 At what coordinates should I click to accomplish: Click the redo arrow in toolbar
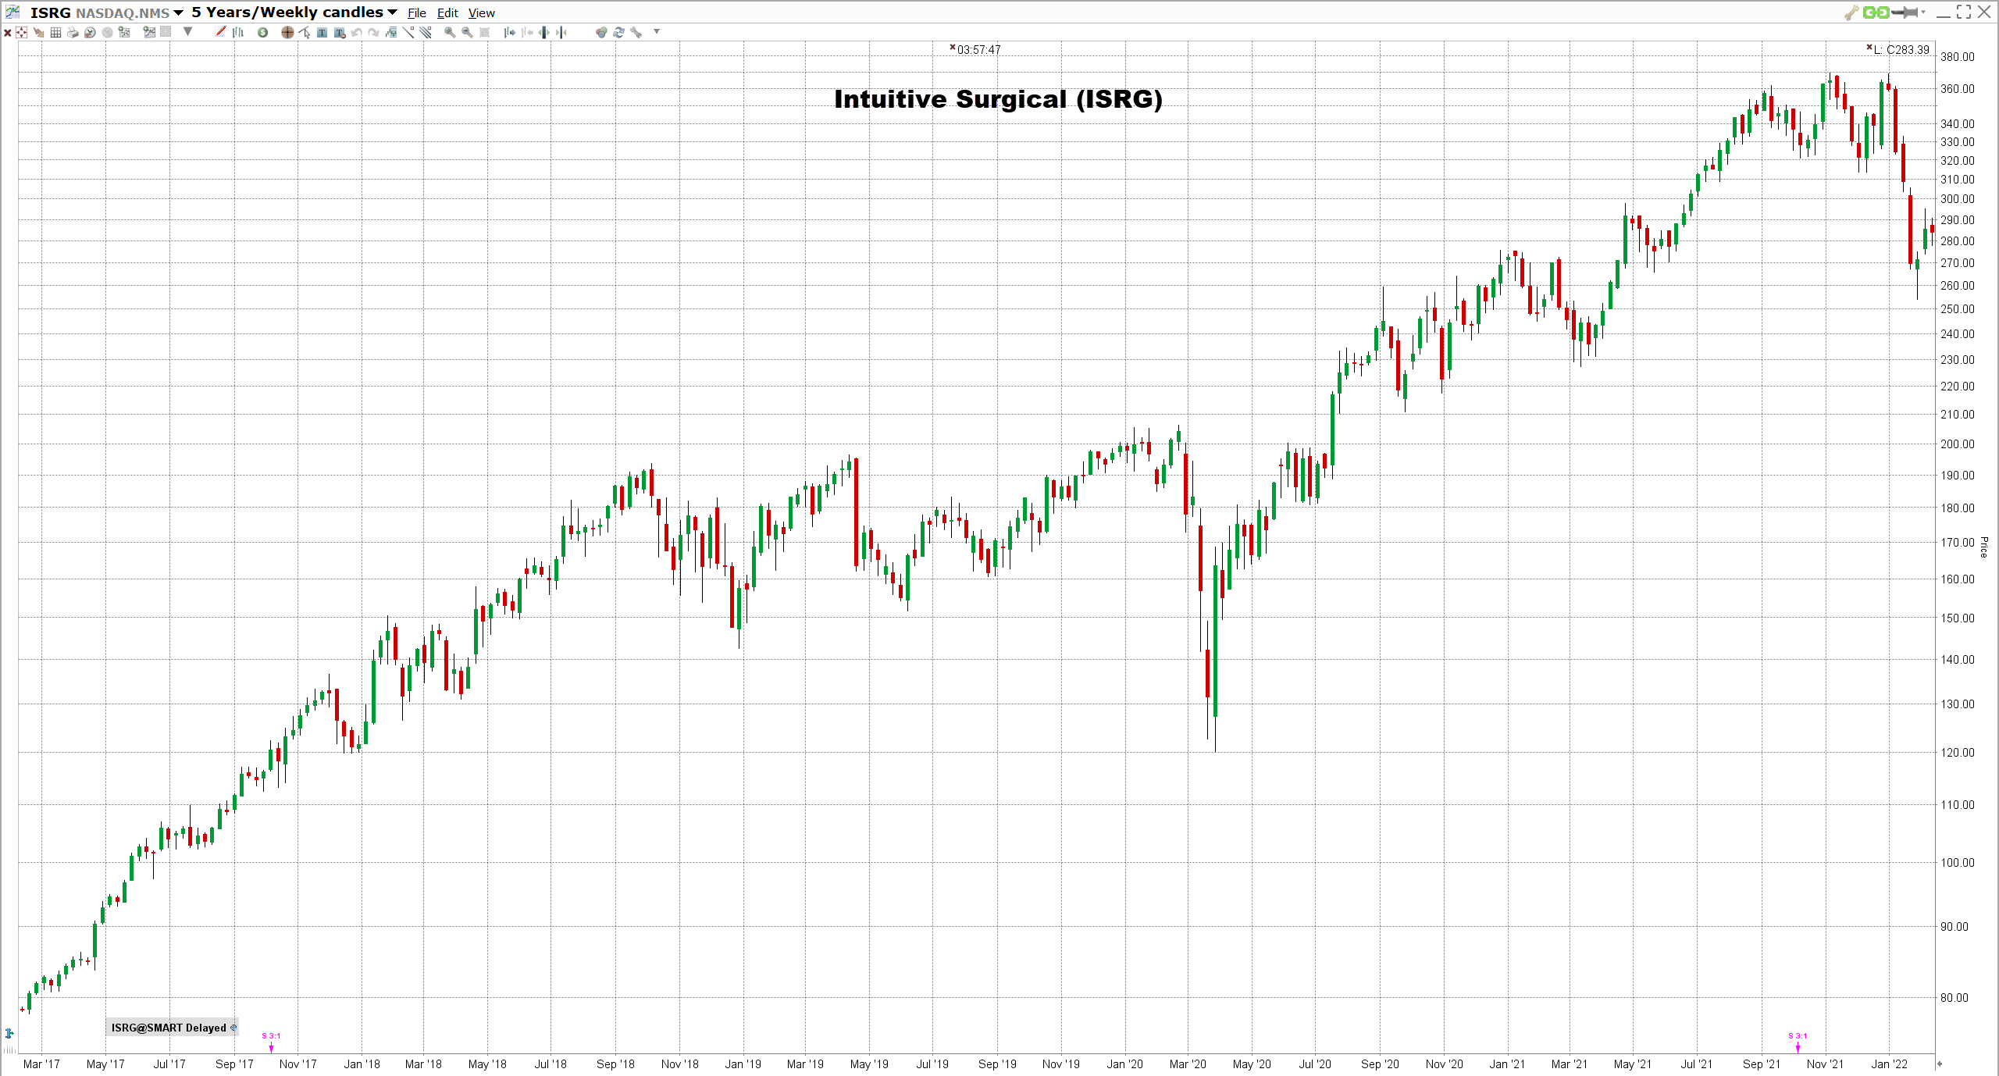click(373, 33)
